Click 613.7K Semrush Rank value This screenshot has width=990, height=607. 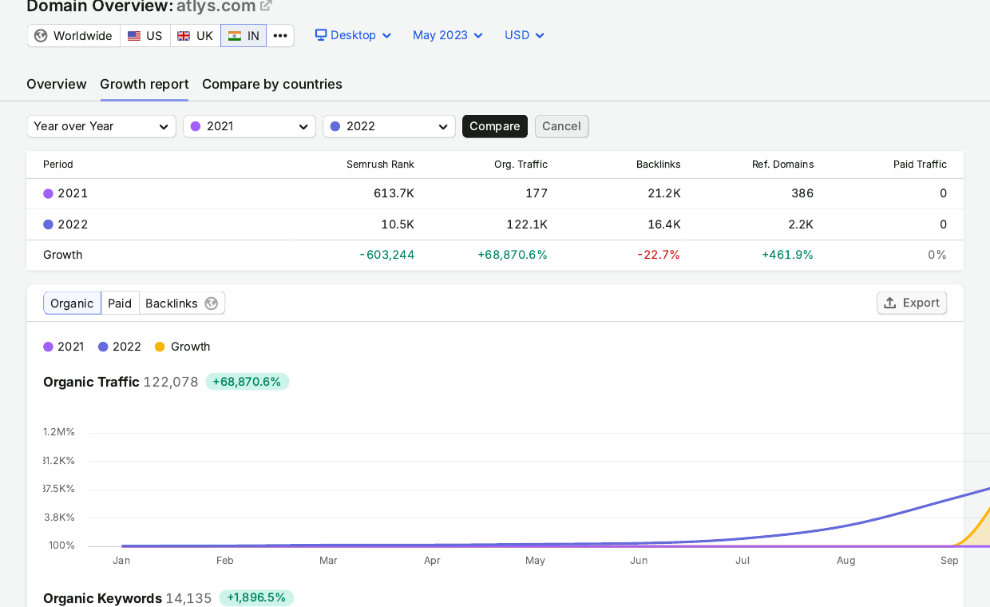(394, 193)
